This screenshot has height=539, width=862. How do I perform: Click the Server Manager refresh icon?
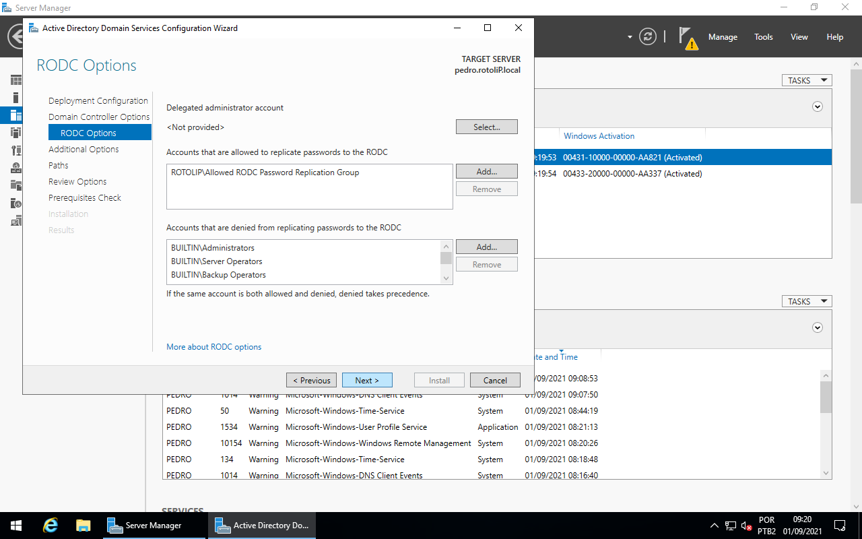(x=648, y=36)
